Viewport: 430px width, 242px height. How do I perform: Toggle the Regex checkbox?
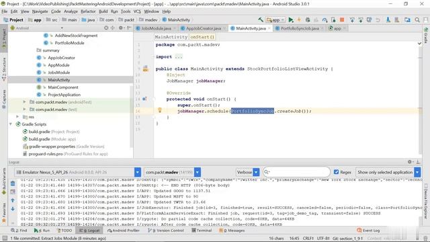pos(336,172)
